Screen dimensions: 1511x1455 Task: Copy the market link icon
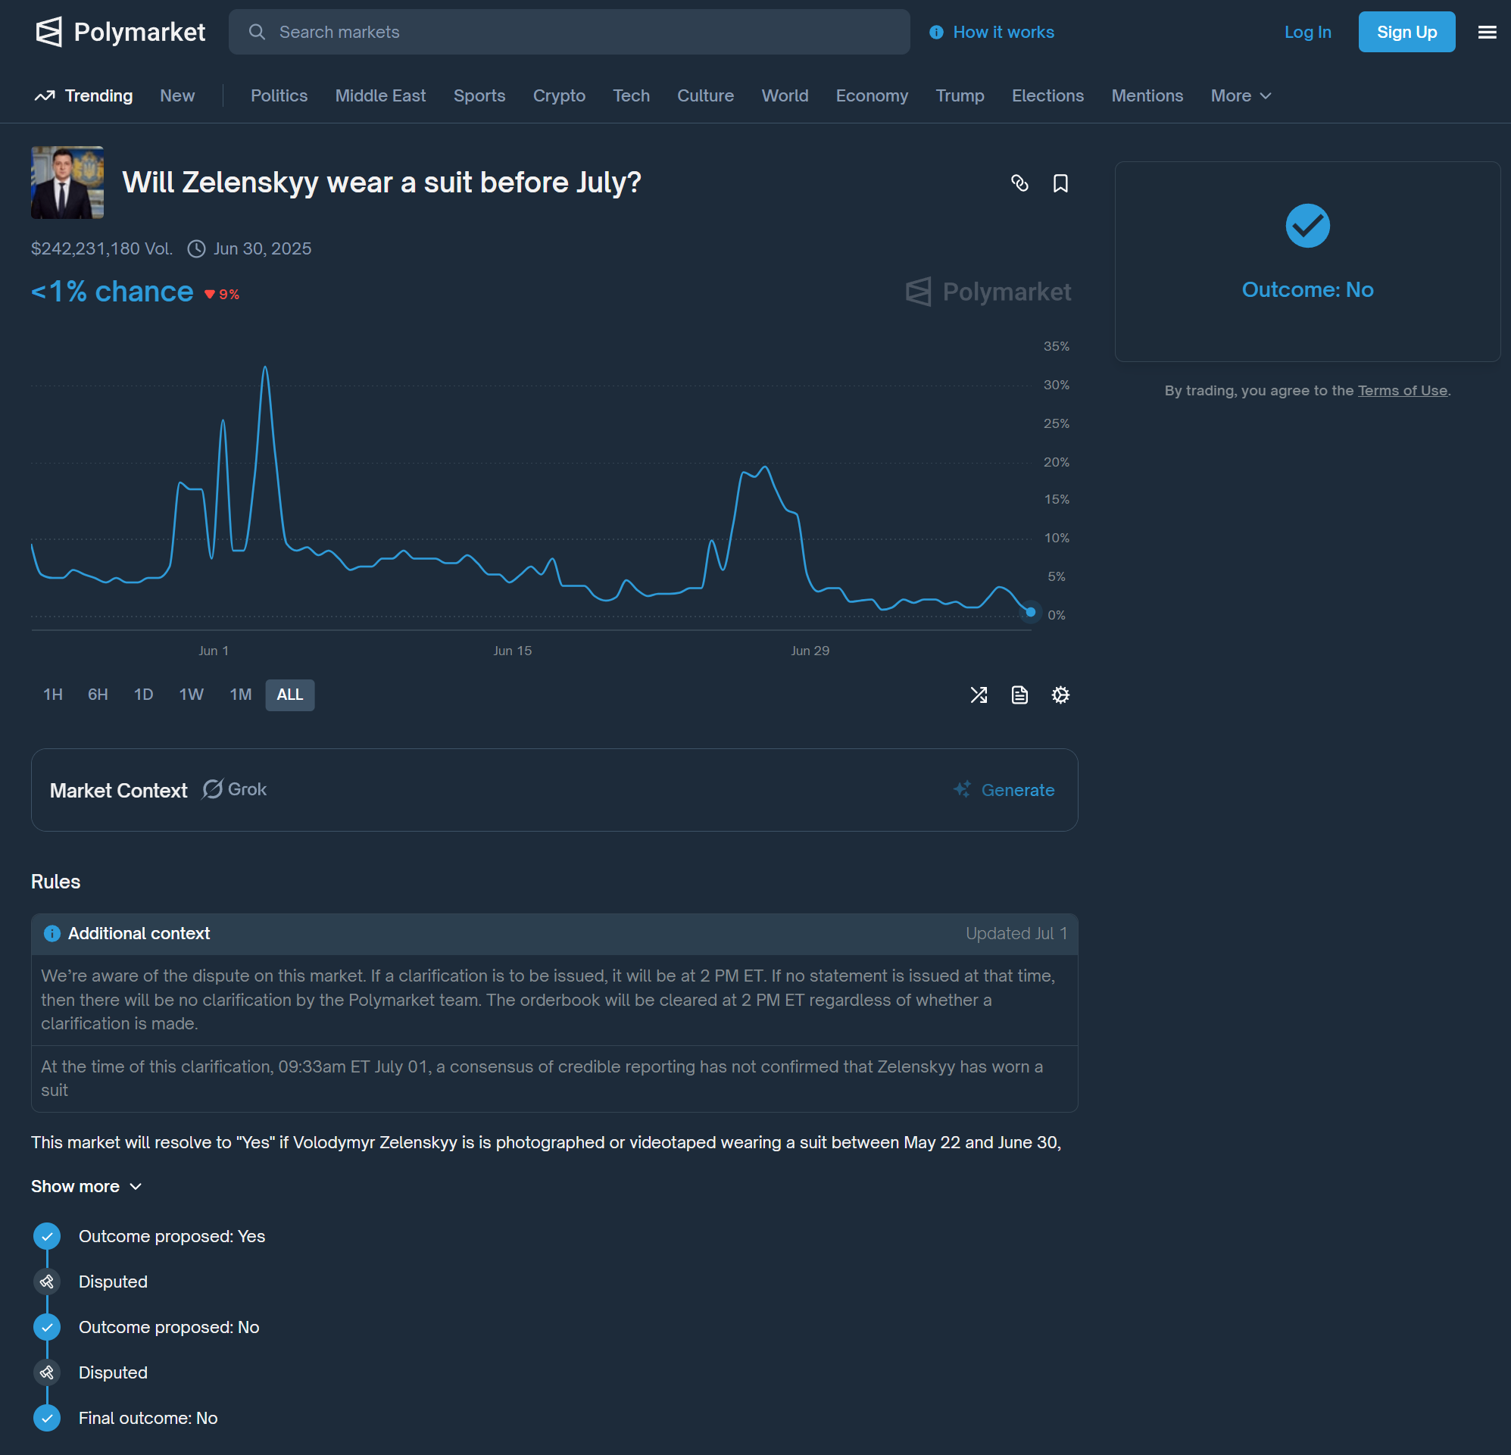pyautogui.click(x=1019, y=183)
